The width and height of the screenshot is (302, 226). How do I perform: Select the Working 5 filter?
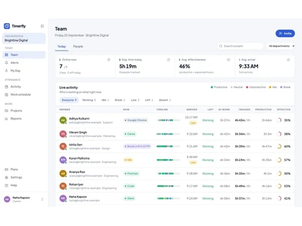tap(89, 100)
